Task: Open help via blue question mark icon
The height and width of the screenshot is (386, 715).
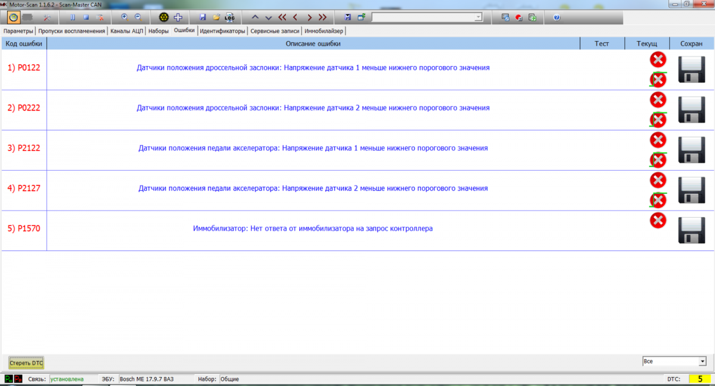Action: 557,17
